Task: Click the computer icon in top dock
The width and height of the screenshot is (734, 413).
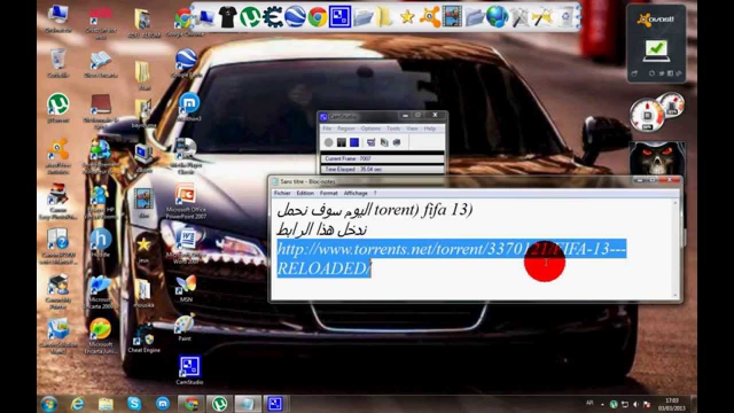Action: (205, 18)
